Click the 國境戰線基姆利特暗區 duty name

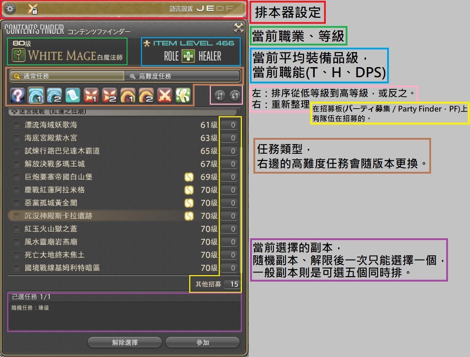(x=62, y=268)
